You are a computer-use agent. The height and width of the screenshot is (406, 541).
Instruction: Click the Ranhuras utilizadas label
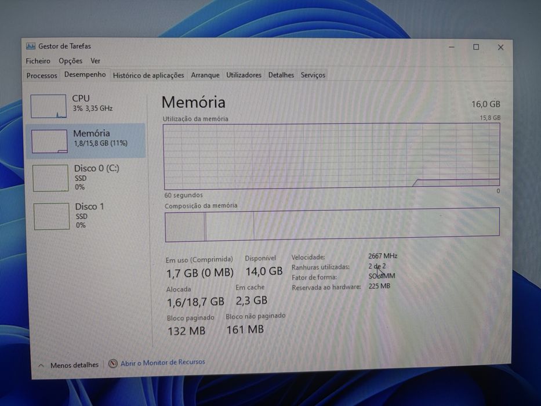[x=321, y=267]
